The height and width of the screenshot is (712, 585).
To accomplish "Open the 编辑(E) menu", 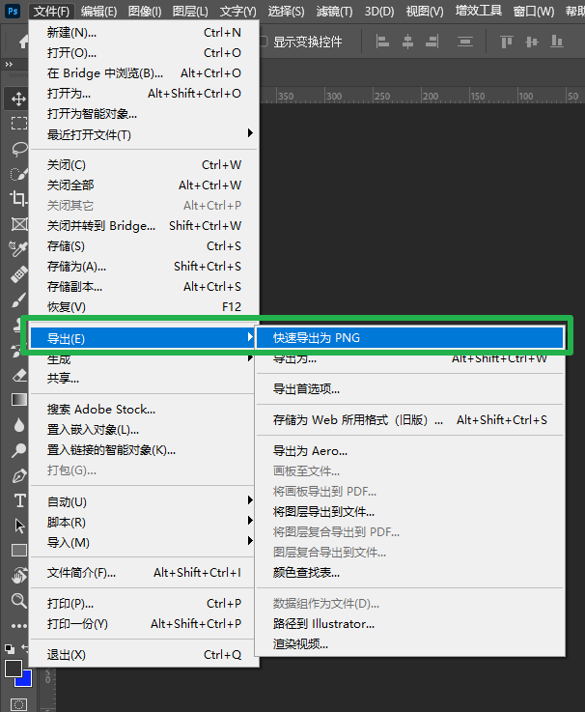I will tap(98, 11).
